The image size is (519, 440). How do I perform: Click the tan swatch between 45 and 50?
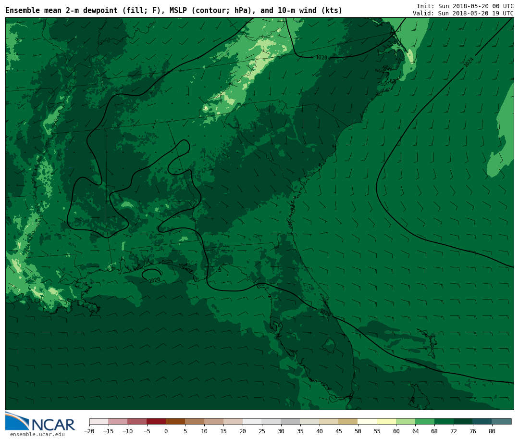click(348, 421)
